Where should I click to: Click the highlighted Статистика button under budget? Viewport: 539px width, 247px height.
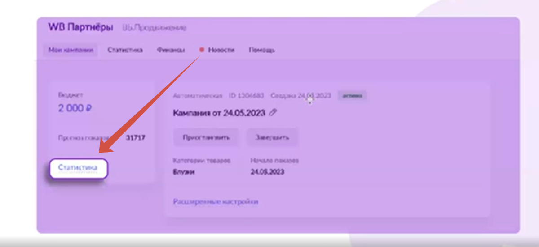(x=78, y=169)
